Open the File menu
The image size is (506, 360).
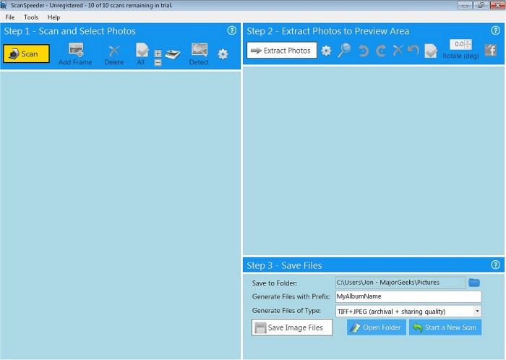coord(9,17)
